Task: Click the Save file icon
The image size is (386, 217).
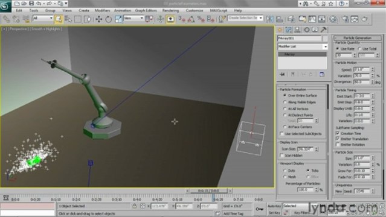Action: click(31, 4)
